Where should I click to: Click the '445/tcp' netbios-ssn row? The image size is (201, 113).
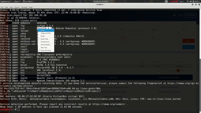pyautogui.click(x=47, y=44)
